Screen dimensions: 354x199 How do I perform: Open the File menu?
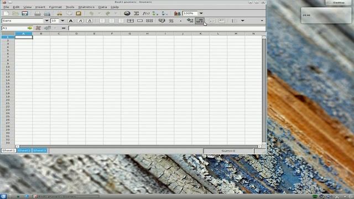(x=6, y=7)
